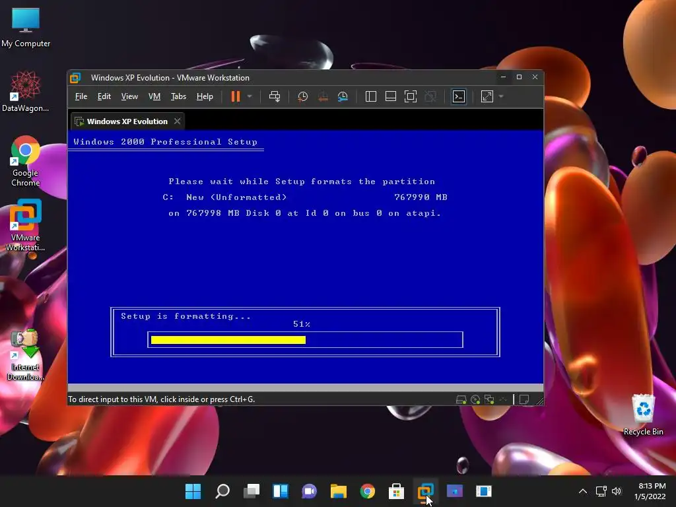676x507 pixels.
Task: Open Chat on the taskbar
Action: 309,491
